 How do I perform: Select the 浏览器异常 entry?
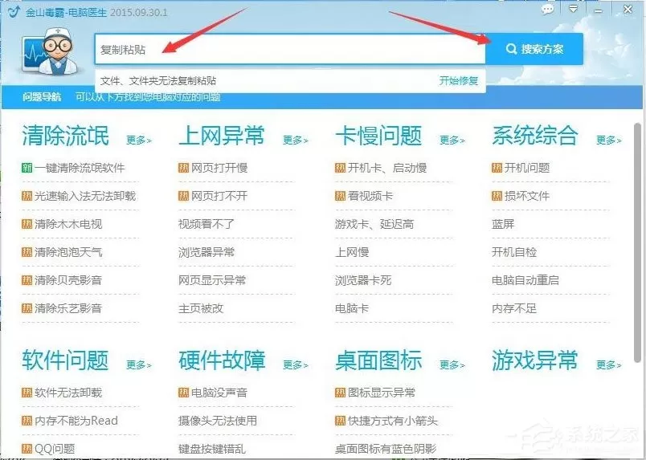206,252
